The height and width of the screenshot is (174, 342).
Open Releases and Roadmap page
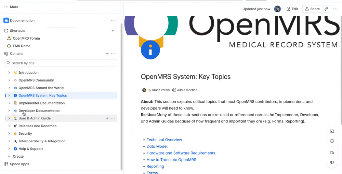pos(38,126)
